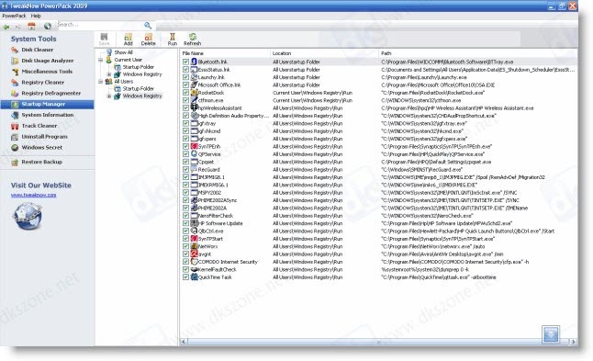The image size is (593, 361).
Task: Select the hpWirelessAssistant entry
Action: [219, 107]
